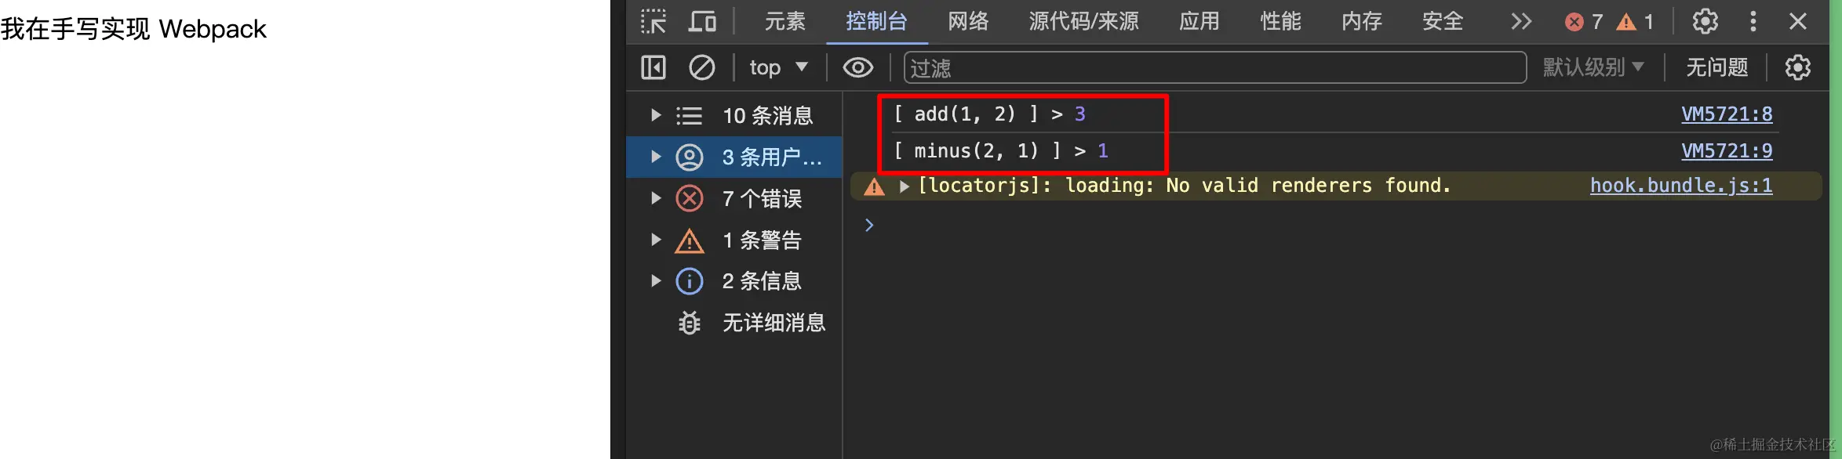Toggle the device toolbar icon
This screenshot has height=459, width=1842.
(702, 21)
